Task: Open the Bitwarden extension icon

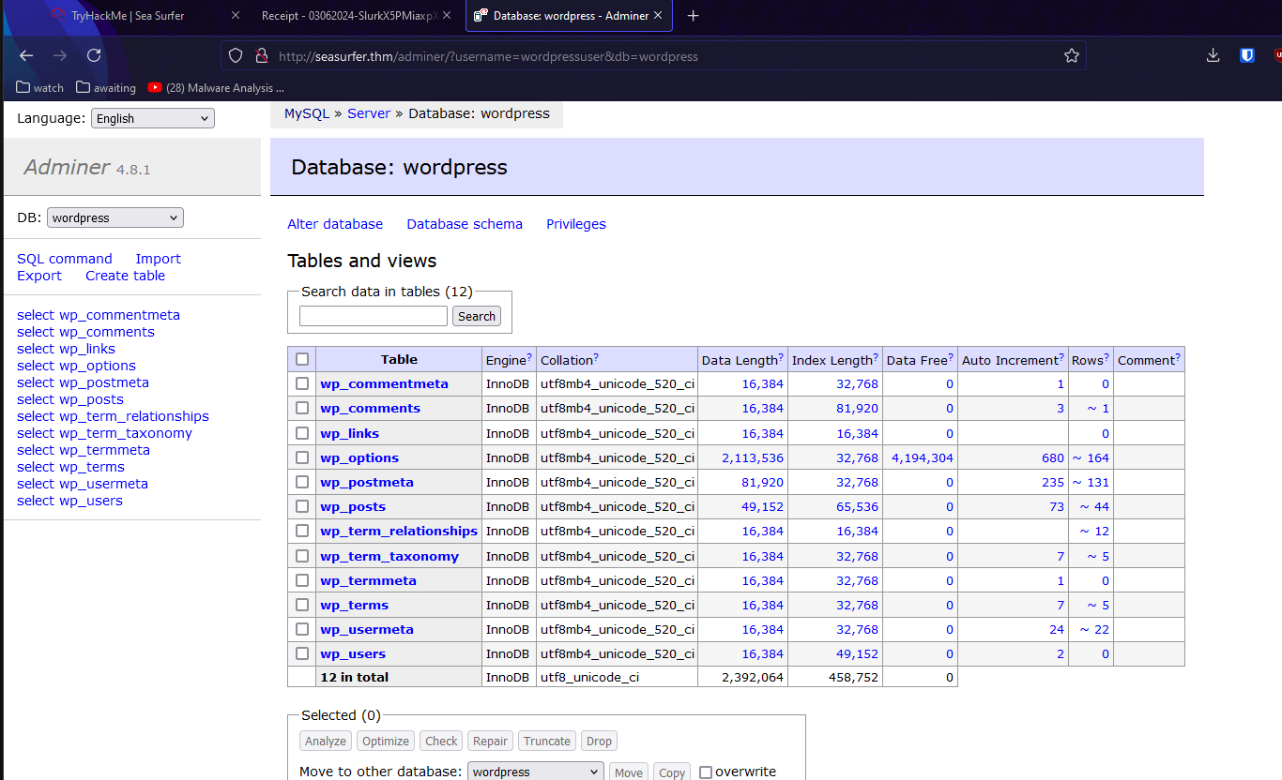Action: pyautogui.click(x=1247, y=56)
